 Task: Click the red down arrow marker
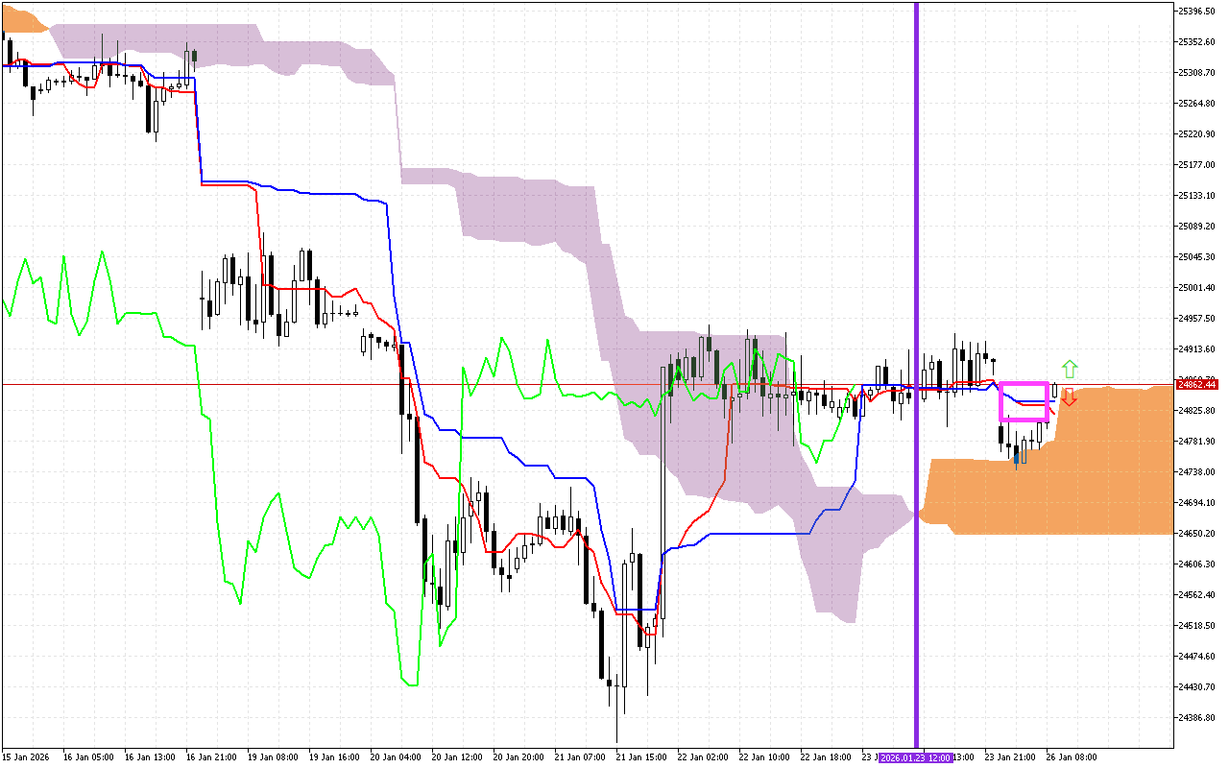[x=1069, y=396]
